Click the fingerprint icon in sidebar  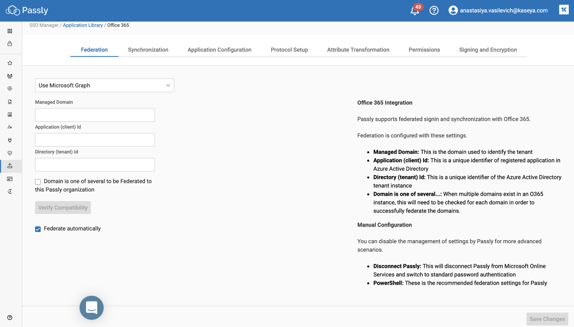10,89
